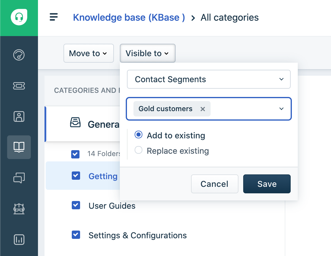Toggle the 14 Folders select-all checkbox
Screen dimensions: 331x256
(x=75, y=154)
